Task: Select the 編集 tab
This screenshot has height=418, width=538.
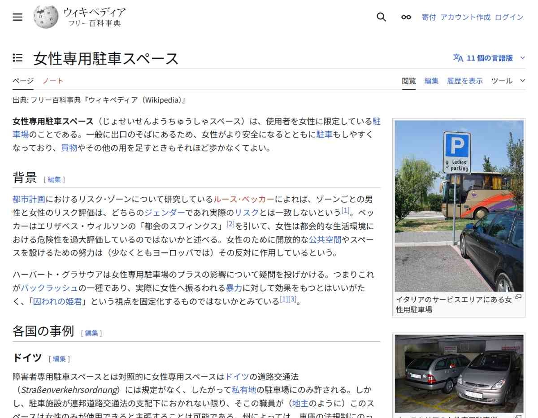Action: [x=431, y=81]
